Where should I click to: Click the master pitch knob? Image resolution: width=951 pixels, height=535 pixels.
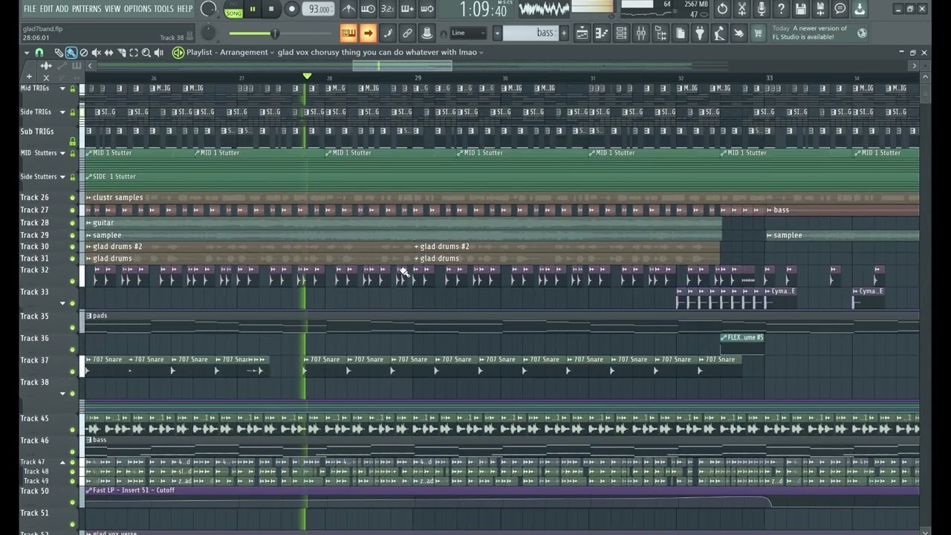pos(209,33)
